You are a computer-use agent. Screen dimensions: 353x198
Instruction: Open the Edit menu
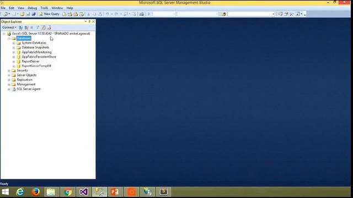point(12,8)
